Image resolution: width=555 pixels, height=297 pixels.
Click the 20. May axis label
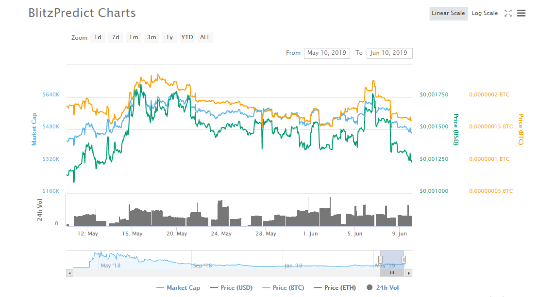point(177,234)
